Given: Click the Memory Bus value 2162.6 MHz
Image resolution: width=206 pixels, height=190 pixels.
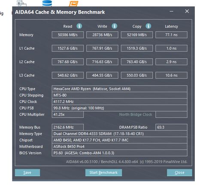Looking at the screenshot, I should (68, 127).
